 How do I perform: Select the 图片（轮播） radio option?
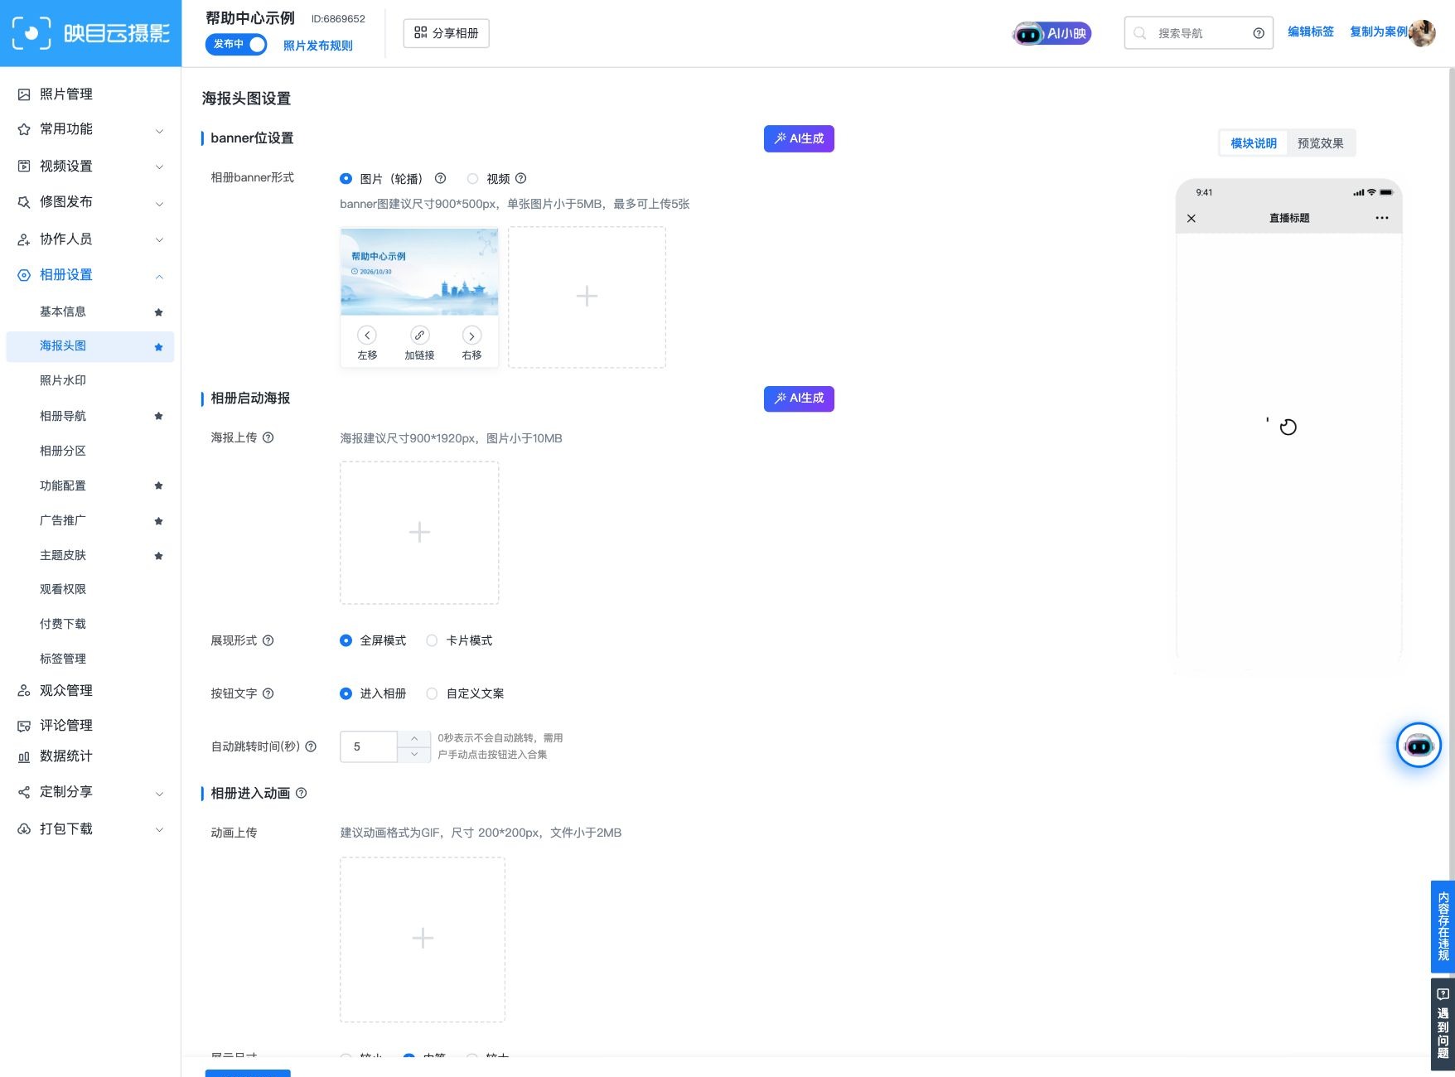point(346,178)
